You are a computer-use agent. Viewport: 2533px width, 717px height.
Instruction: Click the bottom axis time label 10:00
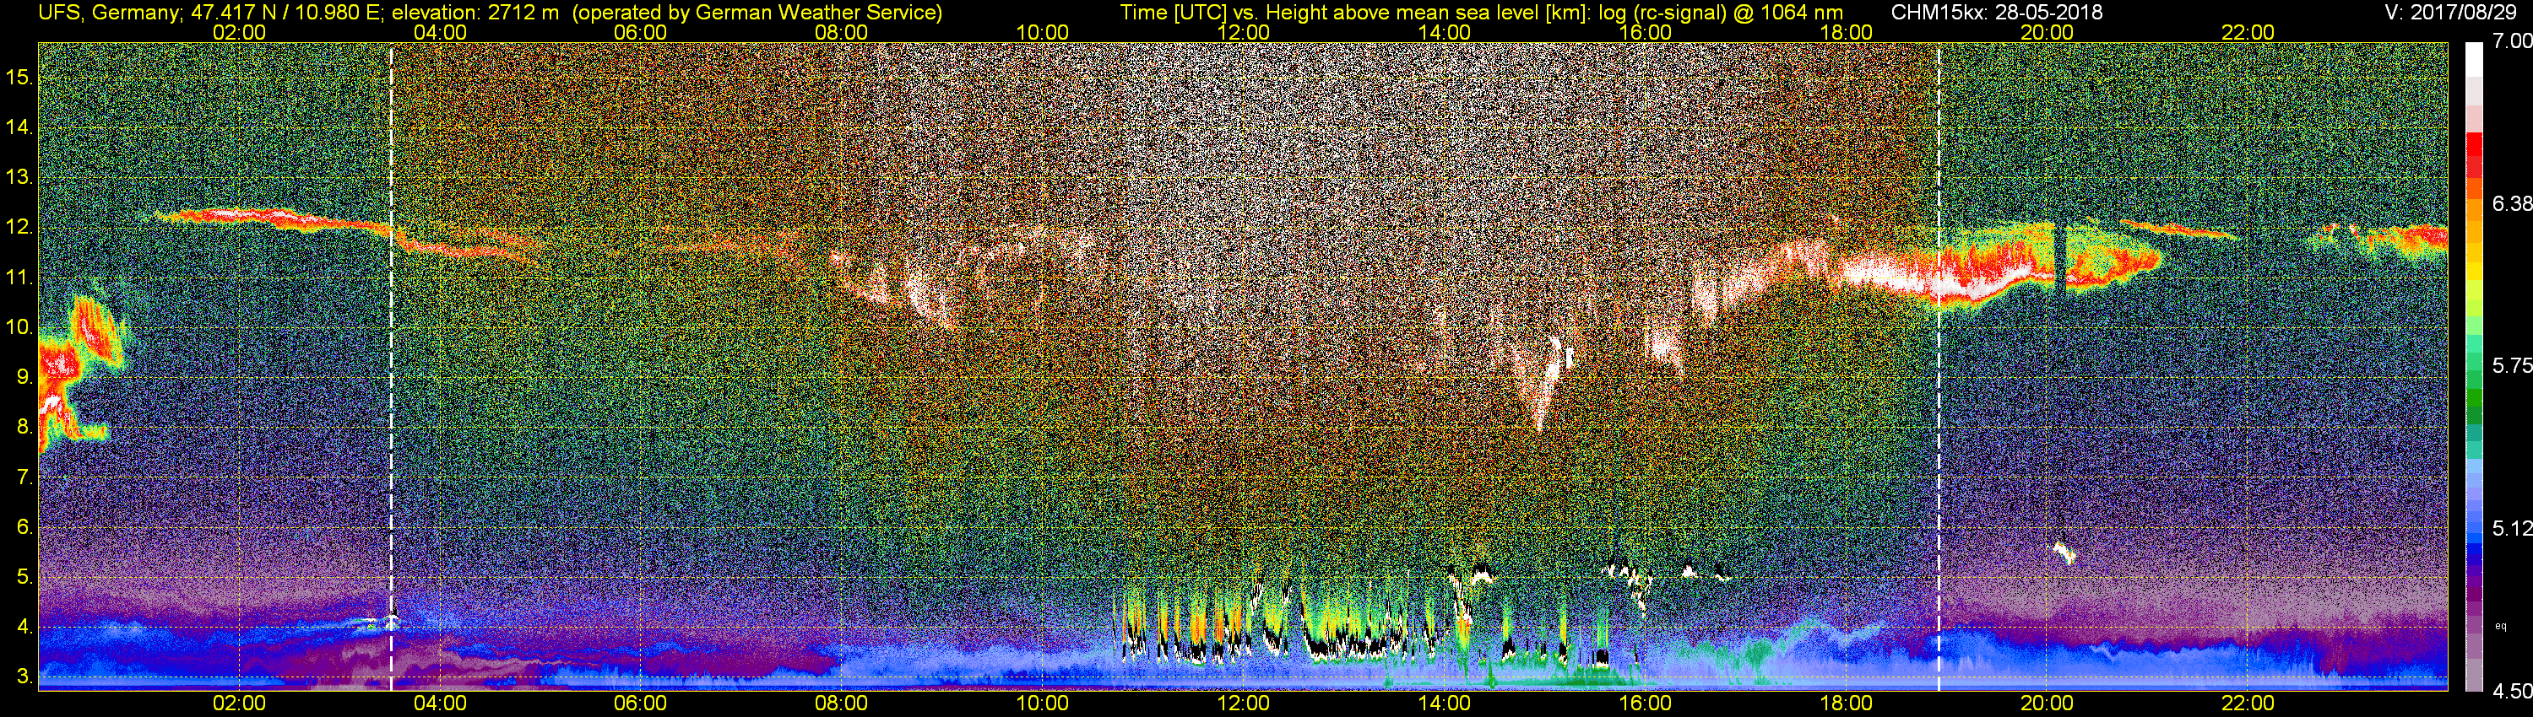tap(1042, 704)
